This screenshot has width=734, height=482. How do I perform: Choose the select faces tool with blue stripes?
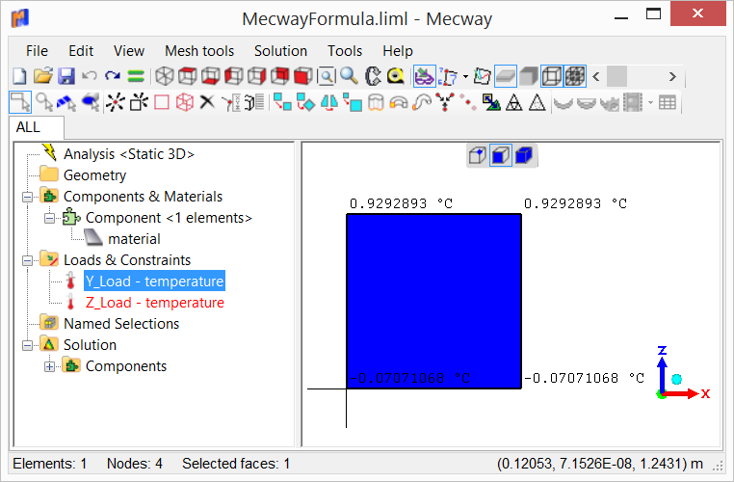click(x=66, y=102)
